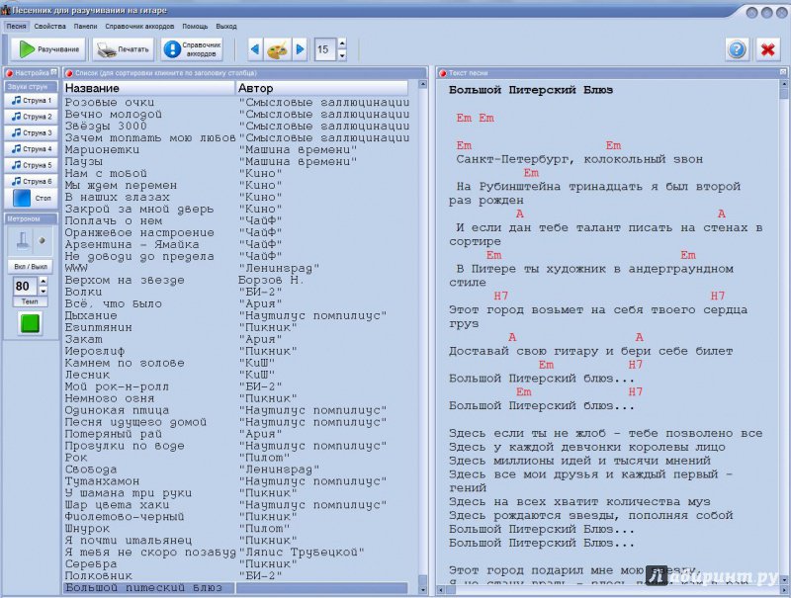Open the Справочник аккордов menu

coord(139,27)
